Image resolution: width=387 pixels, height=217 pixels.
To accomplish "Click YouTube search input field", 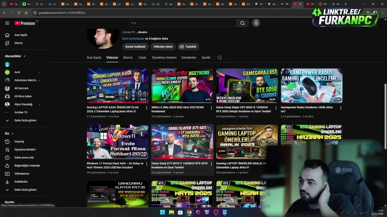I will click(182, 23).
